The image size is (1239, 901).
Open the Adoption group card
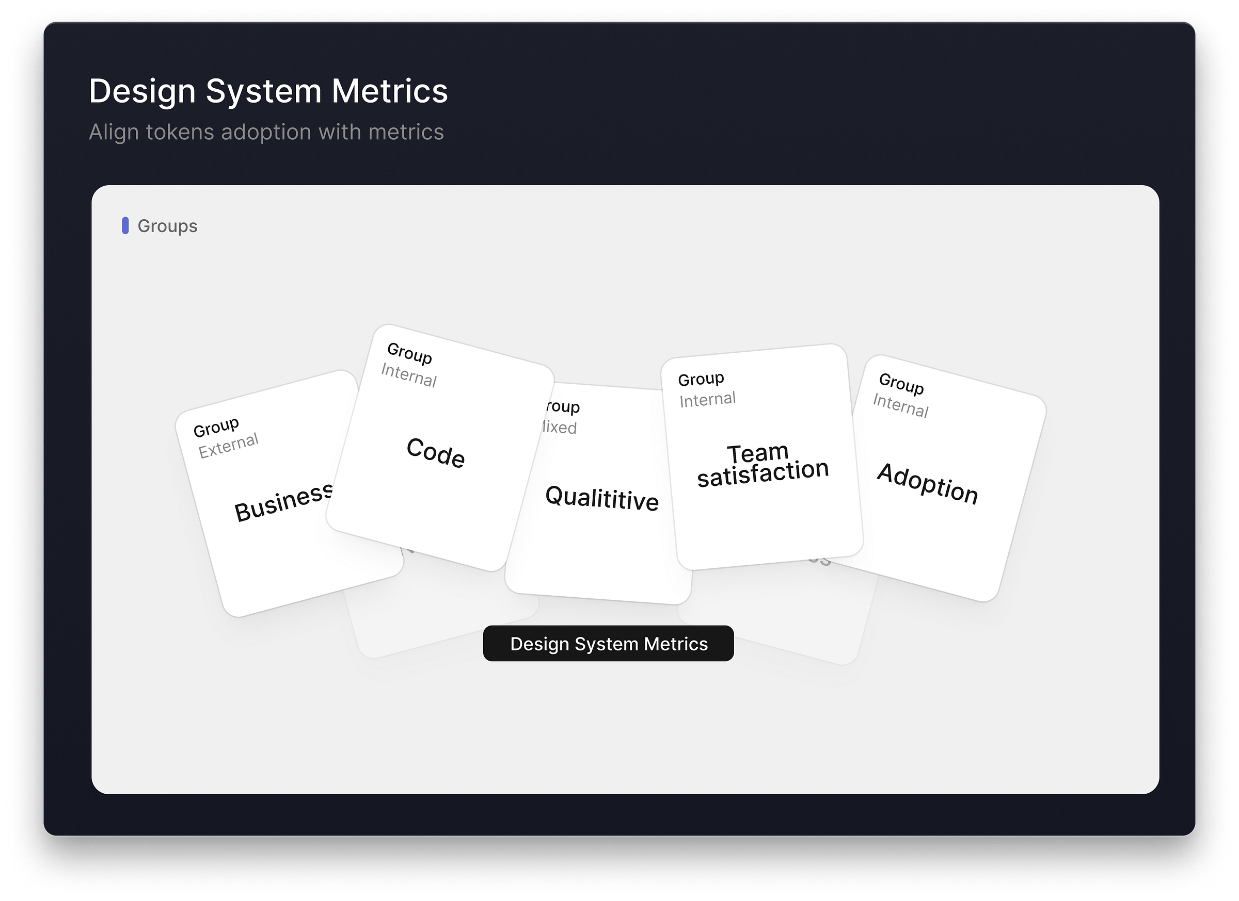click(x=927, y=484)
